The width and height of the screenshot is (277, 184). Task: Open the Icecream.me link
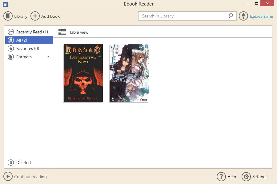[x=261, y=16]
